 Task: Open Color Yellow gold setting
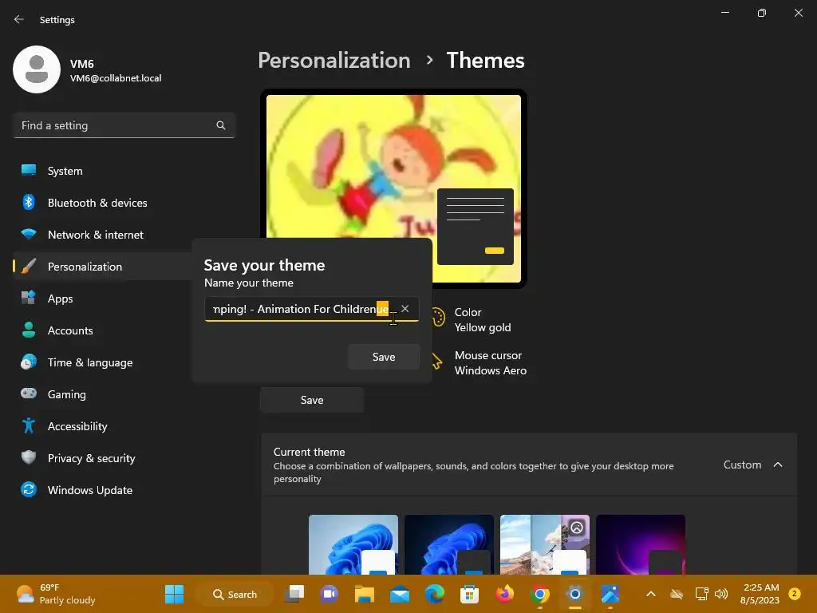[483, 319]
